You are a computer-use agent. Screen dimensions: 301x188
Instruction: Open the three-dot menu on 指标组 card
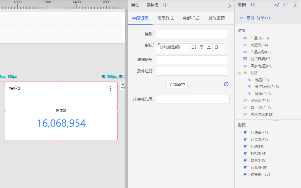pos(110,89)
